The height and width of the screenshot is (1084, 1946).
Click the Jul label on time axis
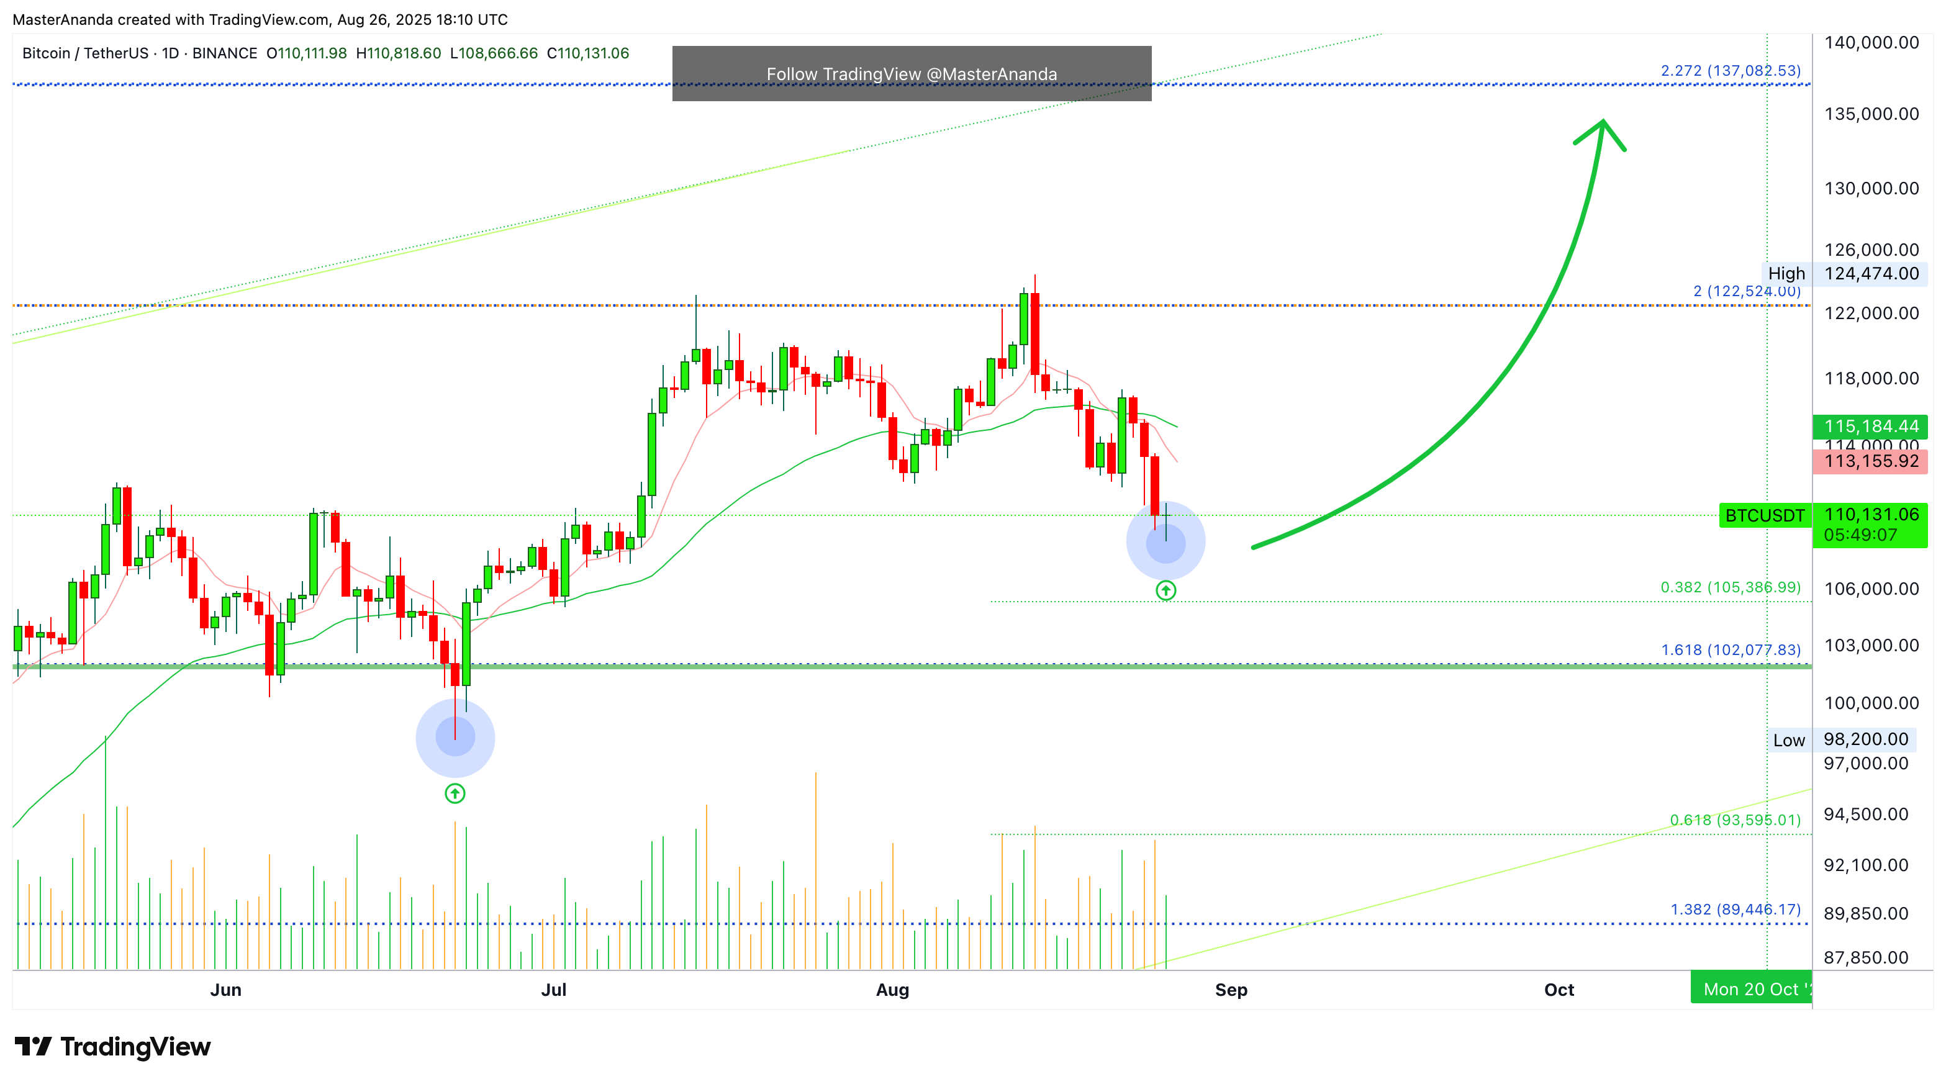(x=554, y=990)
